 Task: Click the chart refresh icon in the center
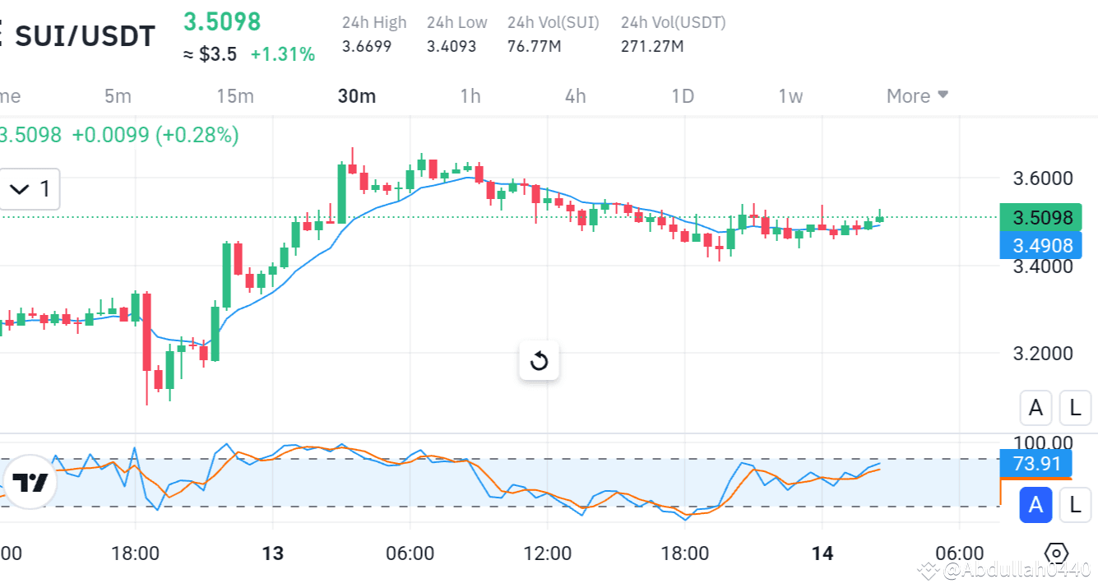click(x=539, y=360)
